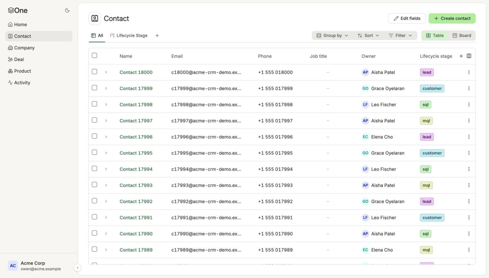This screenshot has width=489, height=278.
Task: Select the All view tab
Action: pyautogui.click(x=97, y=36)
